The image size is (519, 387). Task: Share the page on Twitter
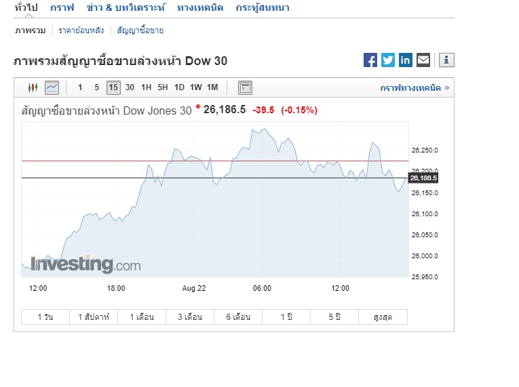click(x=388, y=60)
